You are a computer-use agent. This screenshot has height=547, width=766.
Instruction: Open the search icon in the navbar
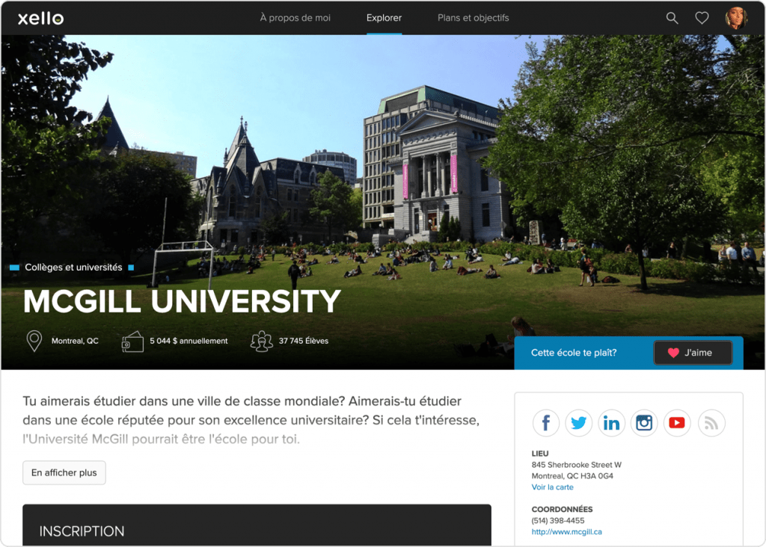pyautogui.click(x=671, y=17)
